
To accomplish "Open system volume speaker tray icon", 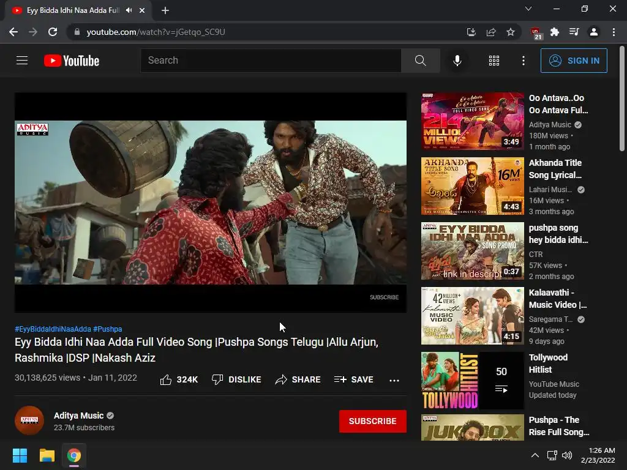I will click(x=567, y=455).
